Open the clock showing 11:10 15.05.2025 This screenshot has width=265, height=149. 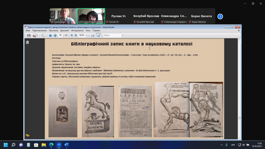(x=257, y=145)
